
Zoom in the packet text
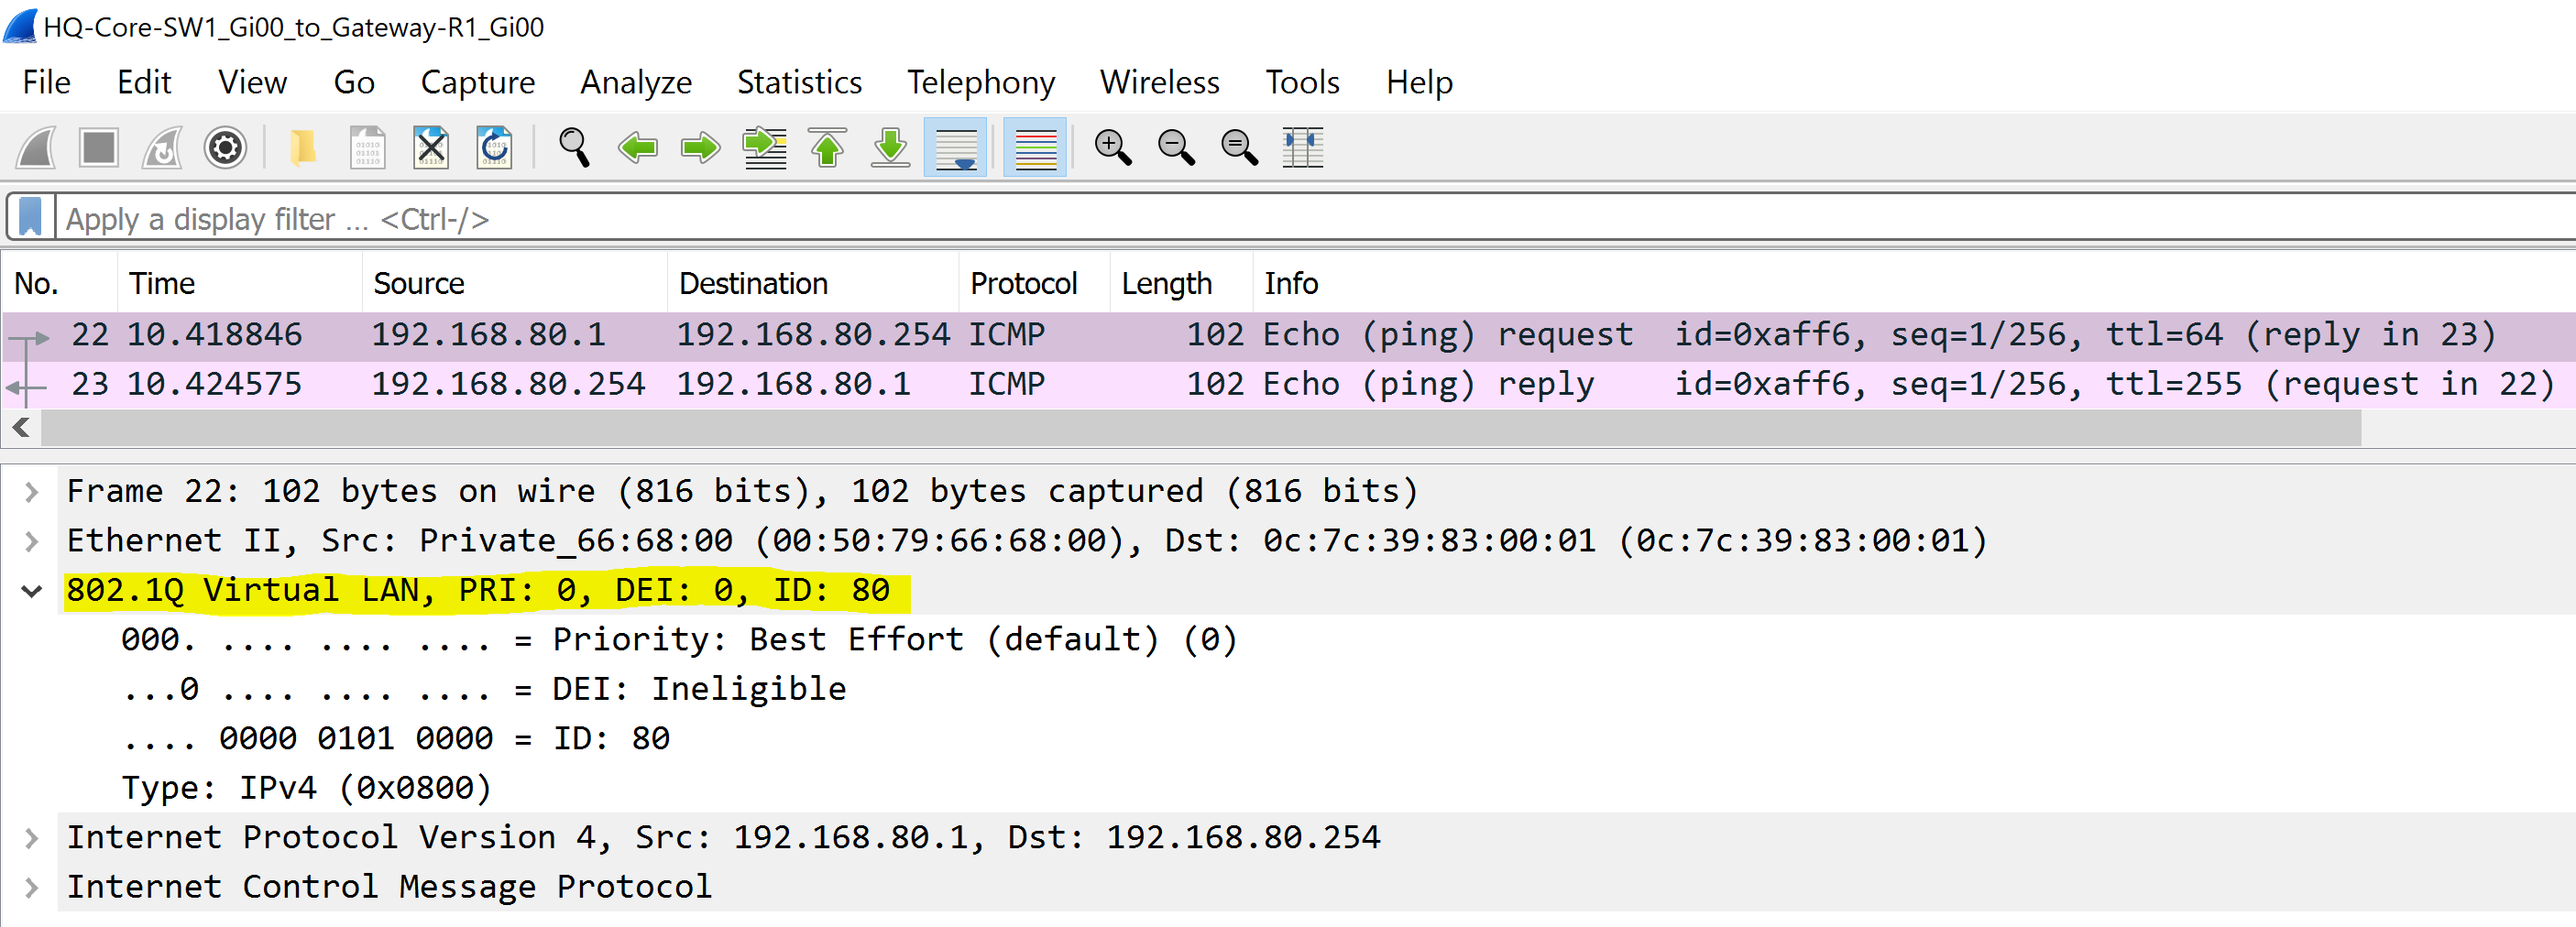pyautogui.click(x=1113, y=148)
